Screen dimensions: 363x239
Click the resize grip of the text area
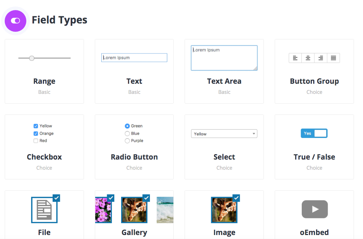tap(255, 68)
